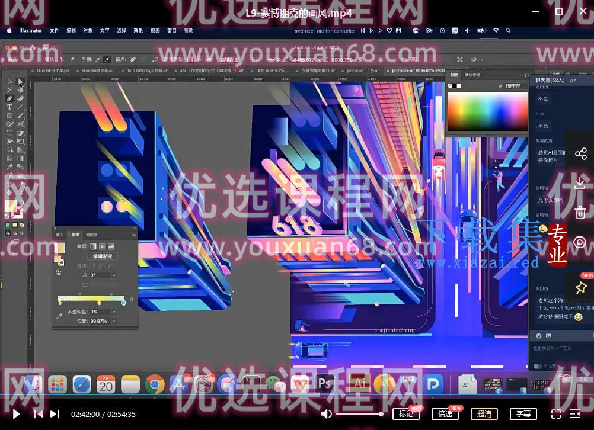Viewport: 594px width, 430px height.
Task: Select freeform gradient type
Action: [111, 247]
